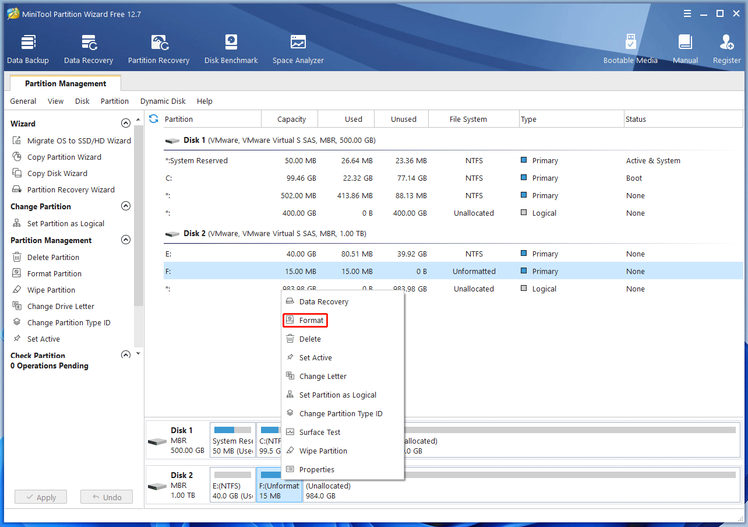Click the Partition Recovery Wizard sidebar icon

16,189
